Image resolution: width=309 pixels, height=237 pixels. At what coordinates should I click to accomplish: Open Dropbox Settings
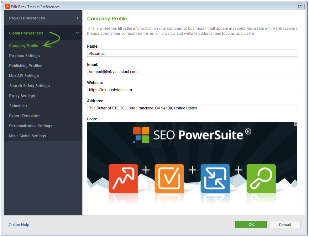(24, 55)
